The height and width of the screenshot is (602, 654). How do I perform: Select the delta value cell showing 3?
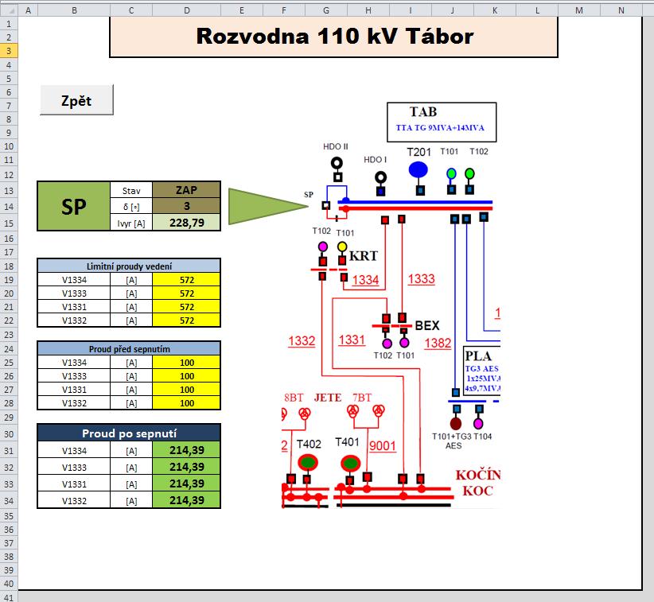(186, 206)
